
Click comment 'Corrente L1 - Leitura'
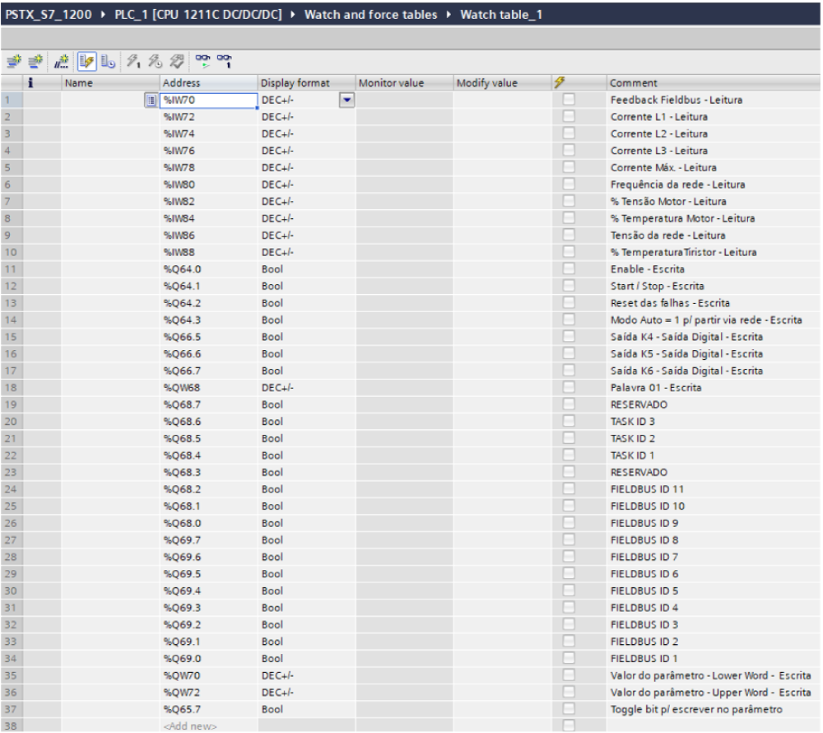tap(658, 117)
